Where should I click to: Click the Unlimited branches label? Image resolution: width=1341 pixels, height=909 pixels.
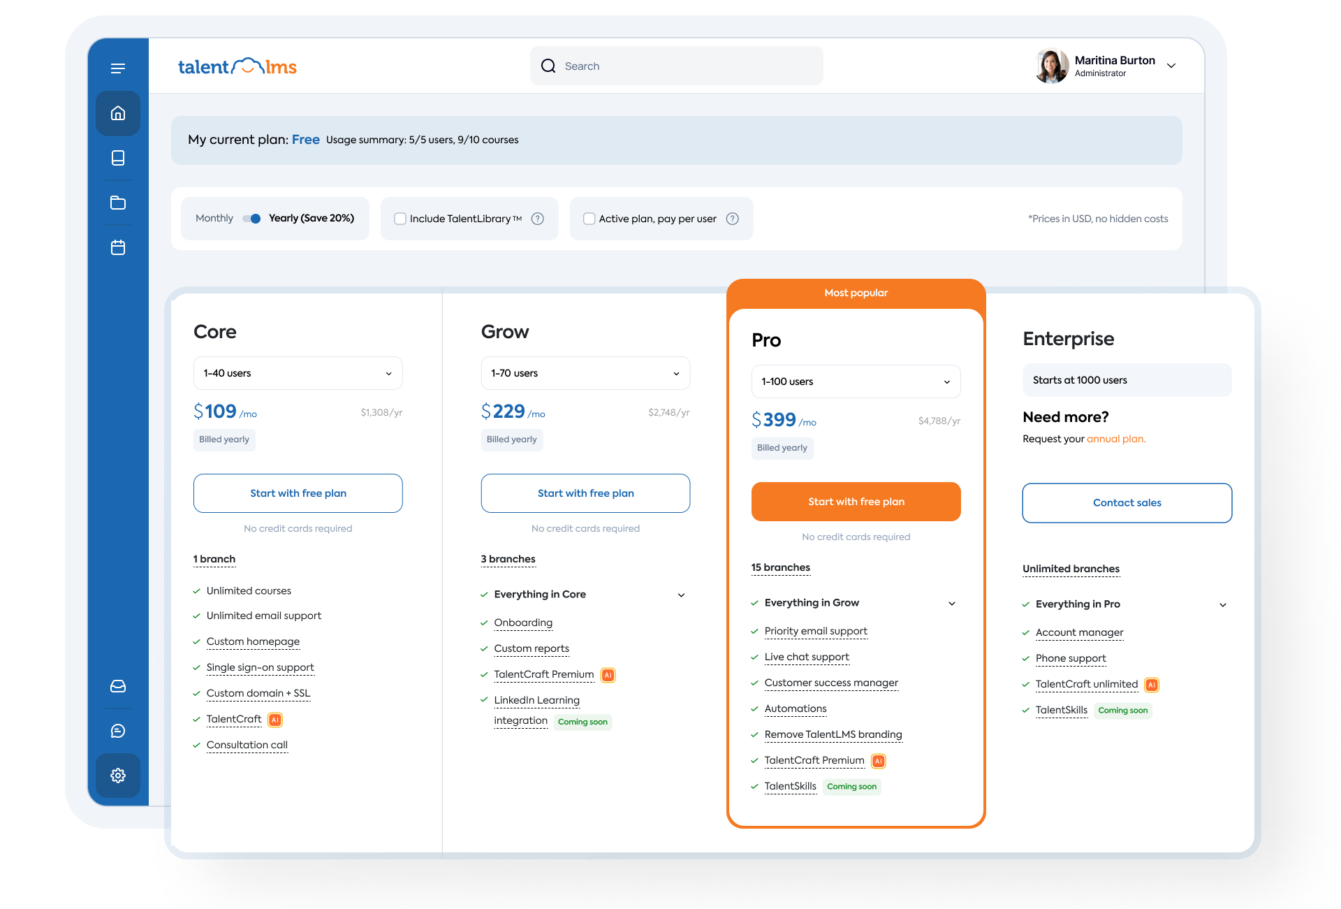[x=1071, y=569]
